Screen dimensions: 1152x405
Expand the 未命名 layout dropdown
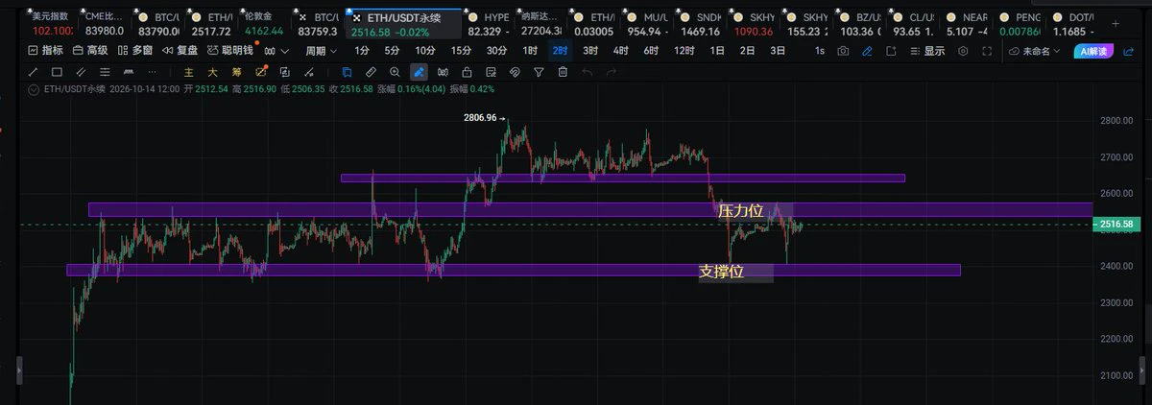tap(1034, 51)
